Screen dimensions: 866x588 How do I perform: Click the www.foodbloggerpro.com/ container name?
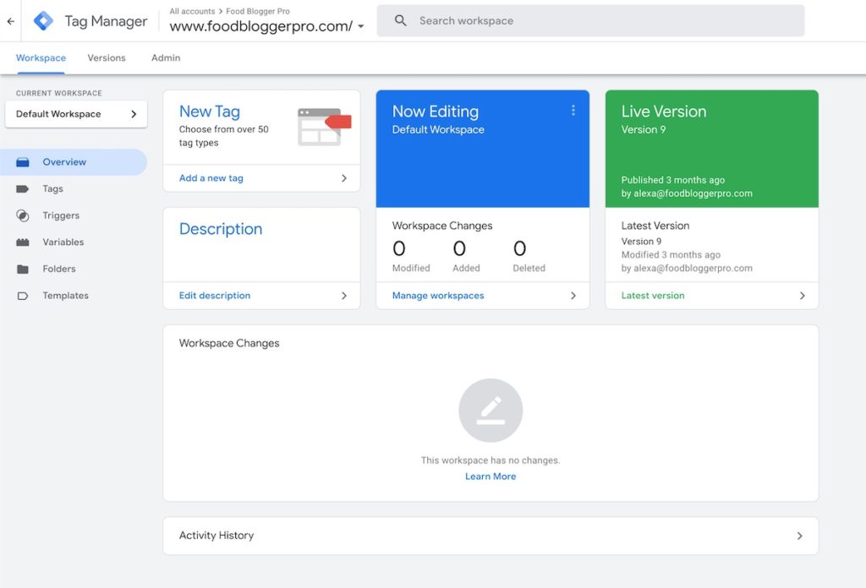pos(260,26)
